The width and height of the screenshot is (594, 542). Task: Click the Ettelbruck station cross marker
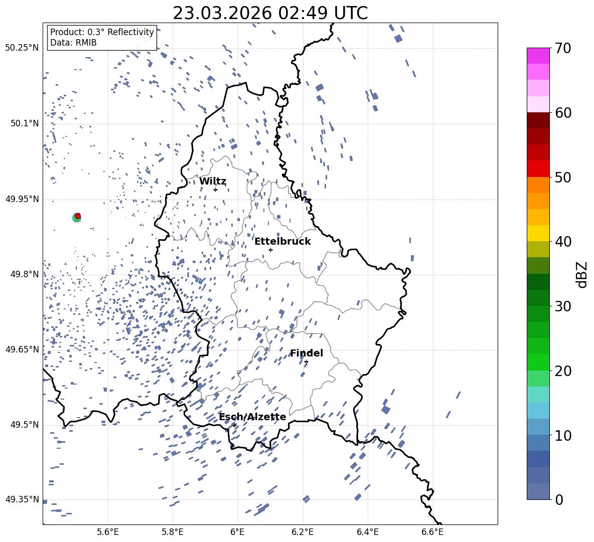pyautogui.click(x=270, y=250)
